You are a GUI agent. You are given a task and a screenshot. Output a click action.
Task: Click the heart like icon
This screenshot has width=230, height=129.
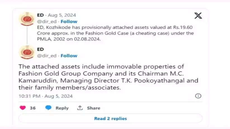pos(23,108)
